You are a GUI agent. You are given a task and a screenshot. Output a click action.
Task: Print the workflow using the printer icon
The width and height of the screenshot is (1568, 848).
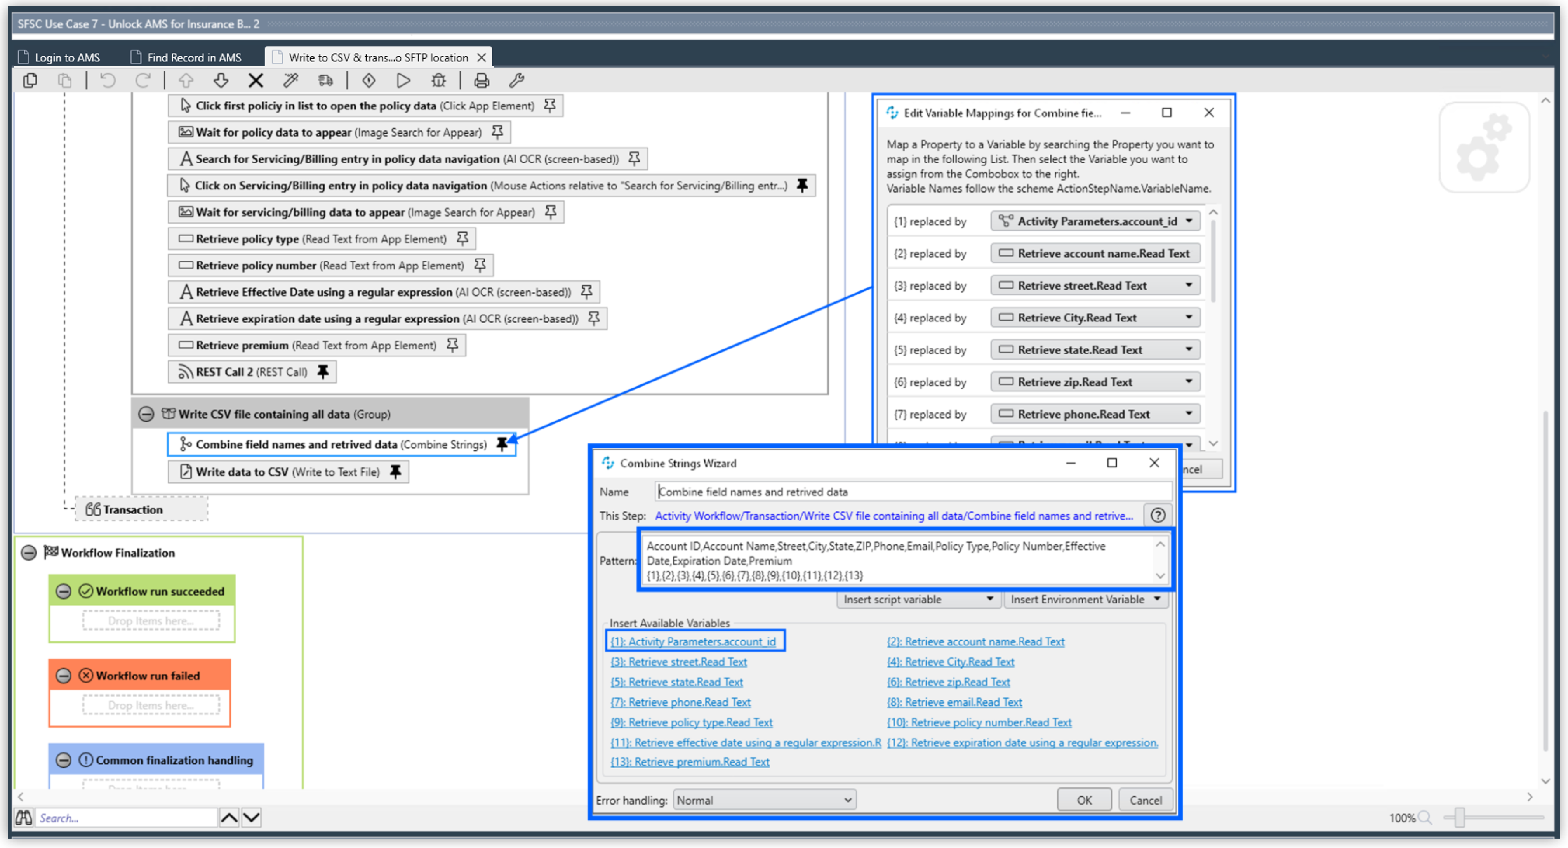482,80
